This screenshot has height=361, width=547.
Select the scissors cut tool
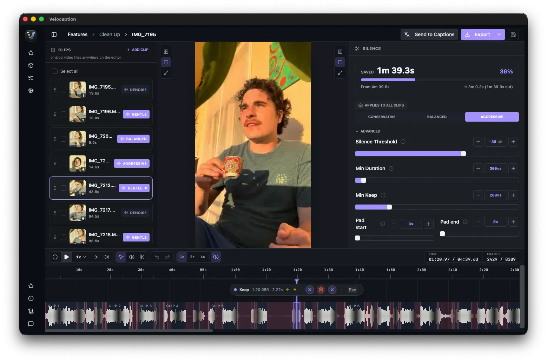[142, 257]
